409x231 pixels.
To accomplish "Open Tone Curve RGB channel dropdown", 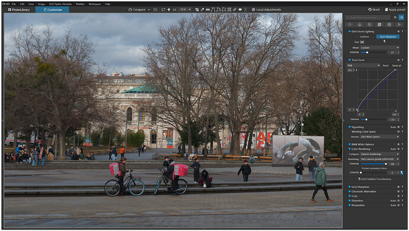I will coord(363,65).
